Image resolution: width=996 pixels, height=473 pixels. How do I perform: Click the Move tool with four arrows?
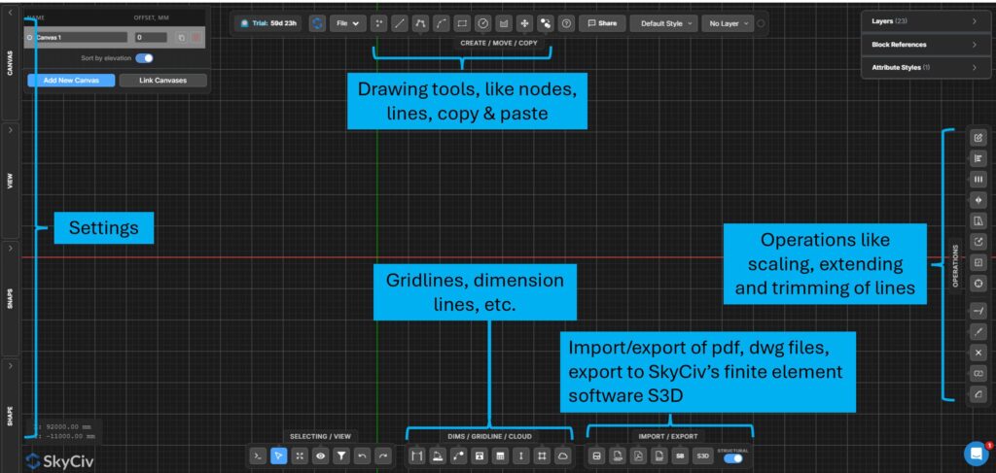524,23
